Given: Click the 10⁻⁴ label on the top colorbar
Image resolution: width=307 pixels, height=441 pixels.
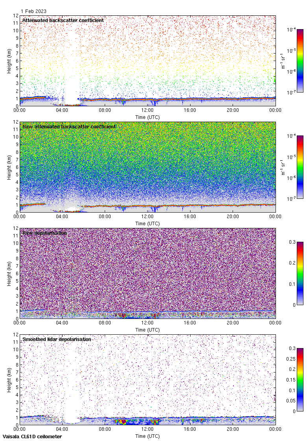Looking at the screenshot, I should click(291, 30).
